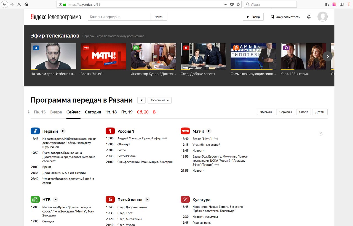
Task: Click the Пятый канал logo in schedule
Action: (110, 199)
